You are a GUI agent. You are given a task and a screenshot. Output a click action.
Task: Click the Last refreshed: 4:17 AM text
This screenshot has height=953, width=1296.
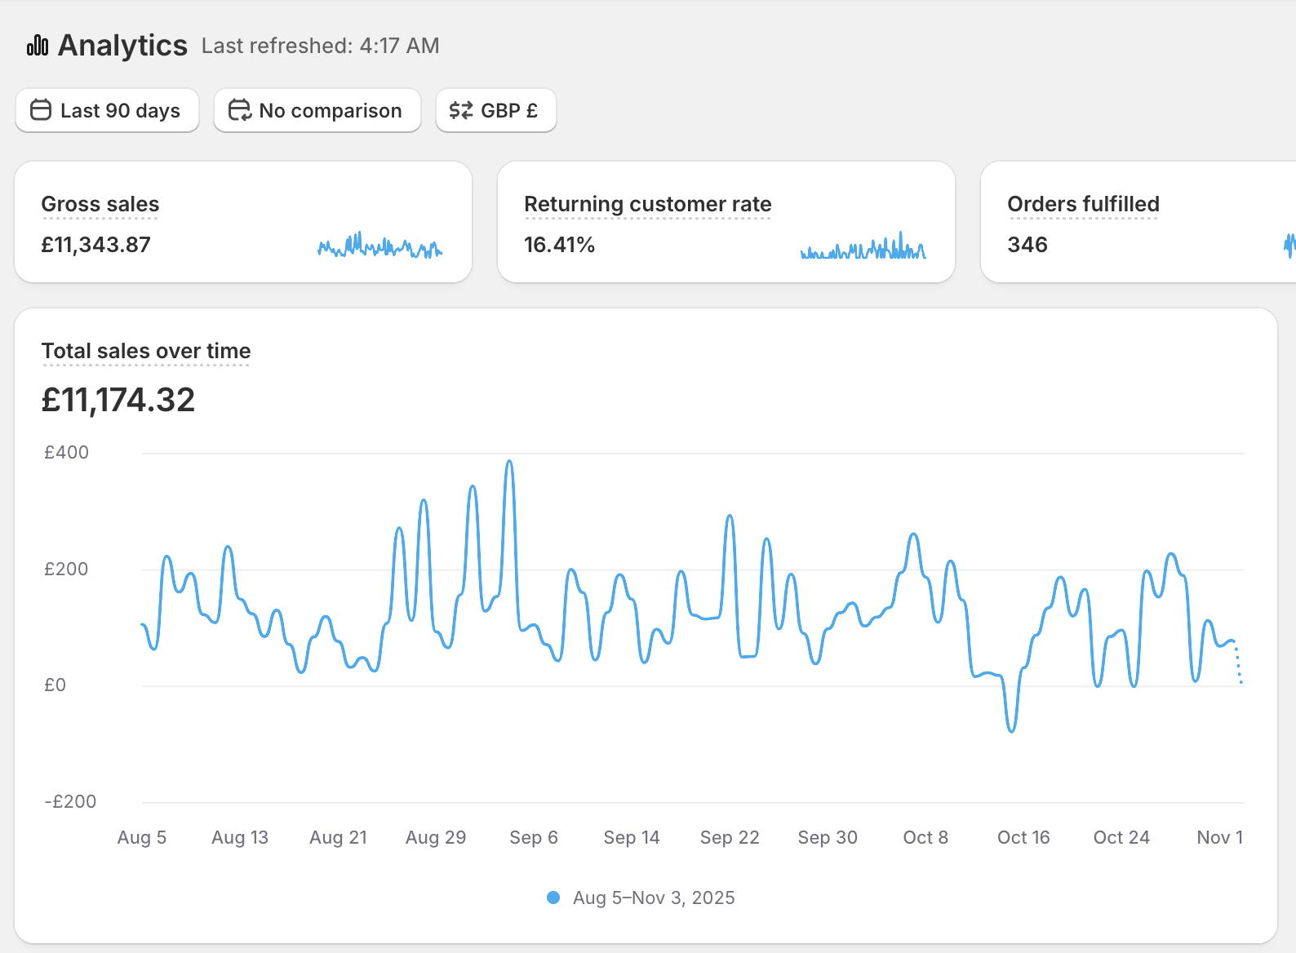point(321,46)
